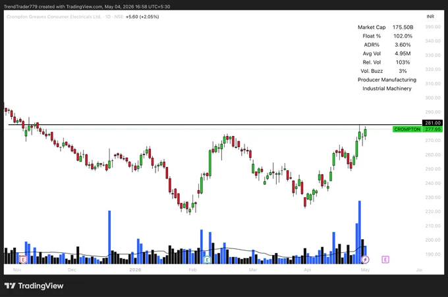The height and width of the screenshot is (297, 448).
Task: Click the Industrial Machinery industry text
Action: [387, 89]
